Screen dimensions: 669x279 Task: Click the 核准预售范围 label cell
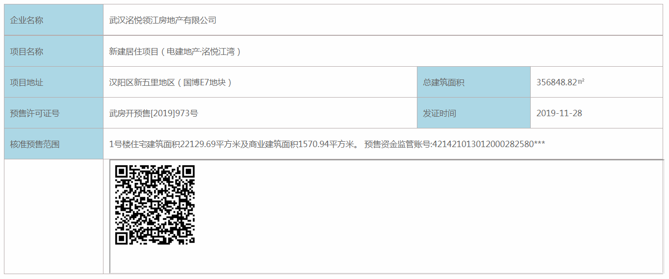coord(54,144)
